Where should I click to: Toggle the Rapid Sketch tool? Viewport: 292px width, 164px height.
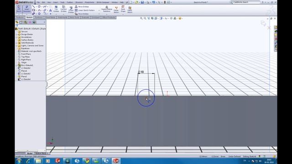point(130,10)
